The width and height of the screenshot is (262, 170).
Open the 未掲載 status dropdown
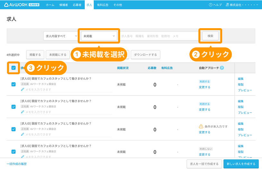tap(99, 36)
